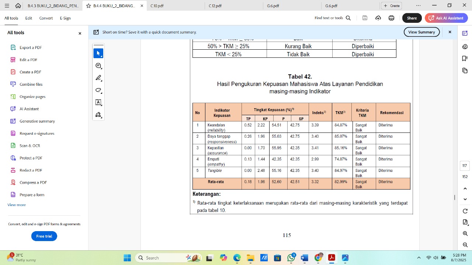Go to next page with down chevron
The height and width of the screenshot is (265, 472).
pos(465,199)
